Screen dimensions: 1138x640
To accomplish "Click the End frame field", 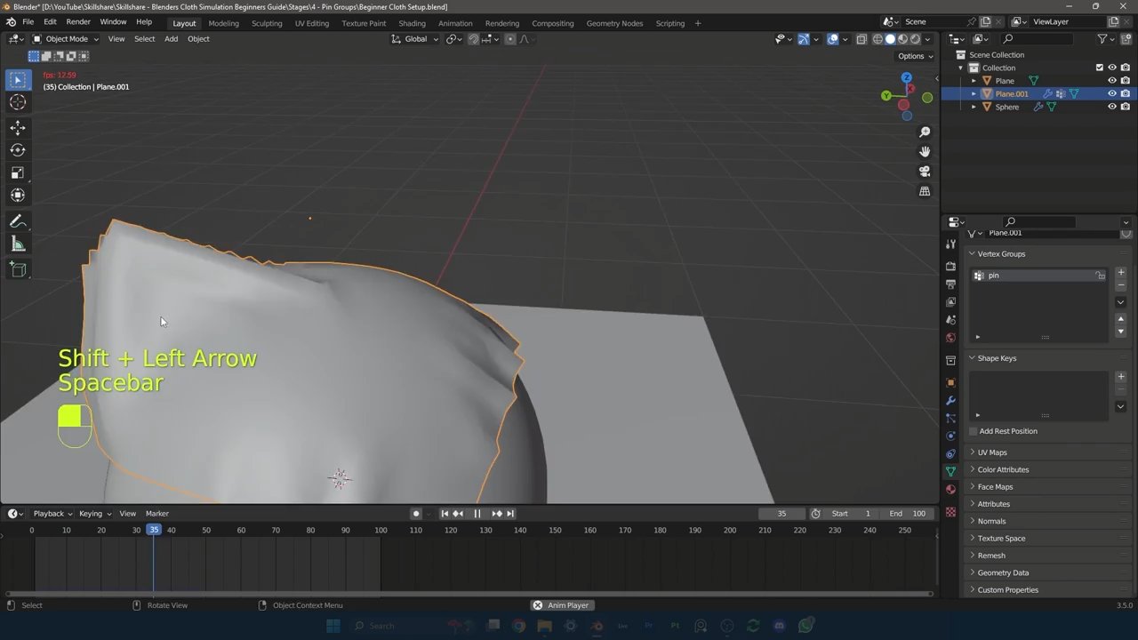I will pos(909,514).
